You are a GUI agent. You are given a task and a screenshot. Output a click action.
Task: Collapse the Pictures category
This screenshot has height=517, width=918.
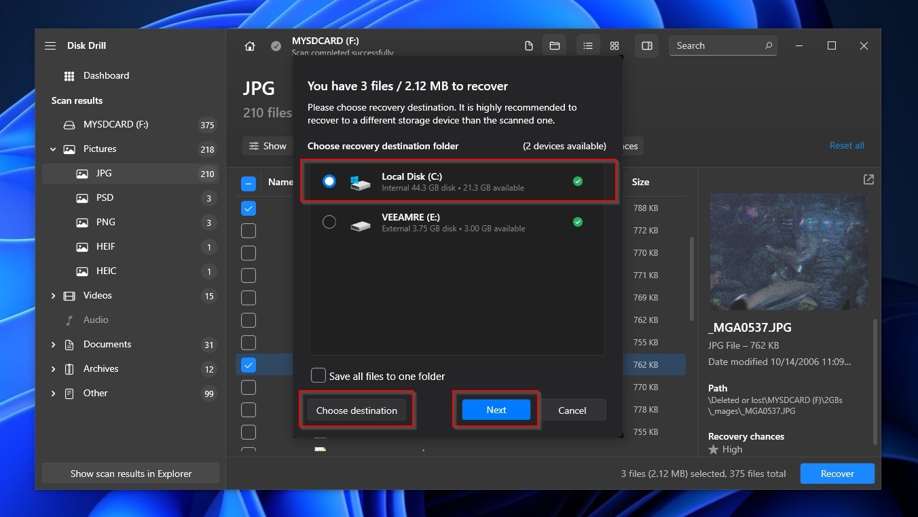point(53,149)
